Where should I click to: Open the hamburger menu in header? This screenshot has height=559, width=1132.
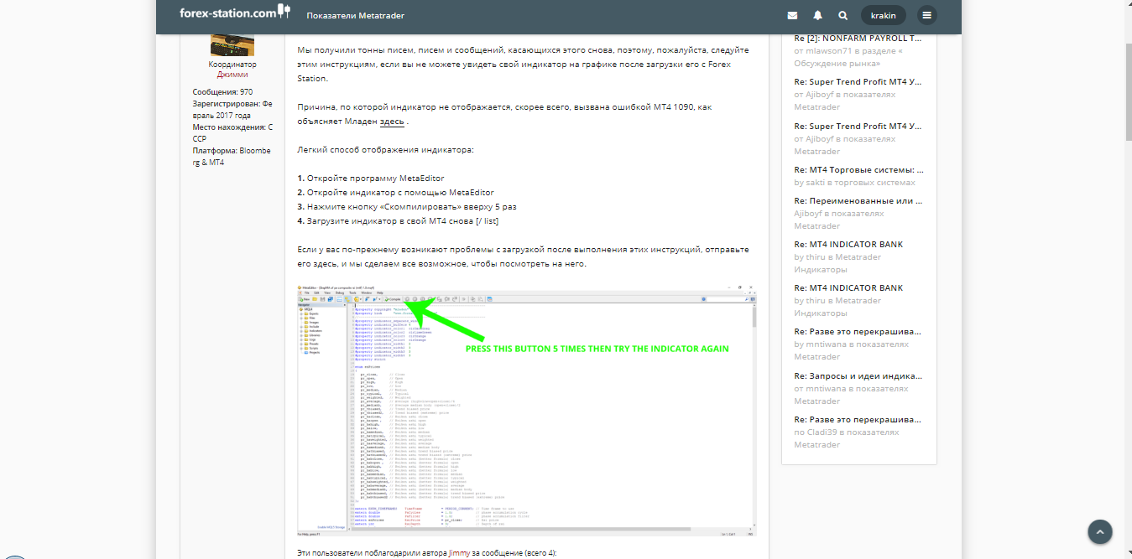pos(926,15)
